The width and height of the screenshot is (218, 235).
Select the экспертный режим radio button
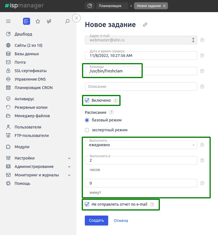pyautogui.click(x=87, y=130)
